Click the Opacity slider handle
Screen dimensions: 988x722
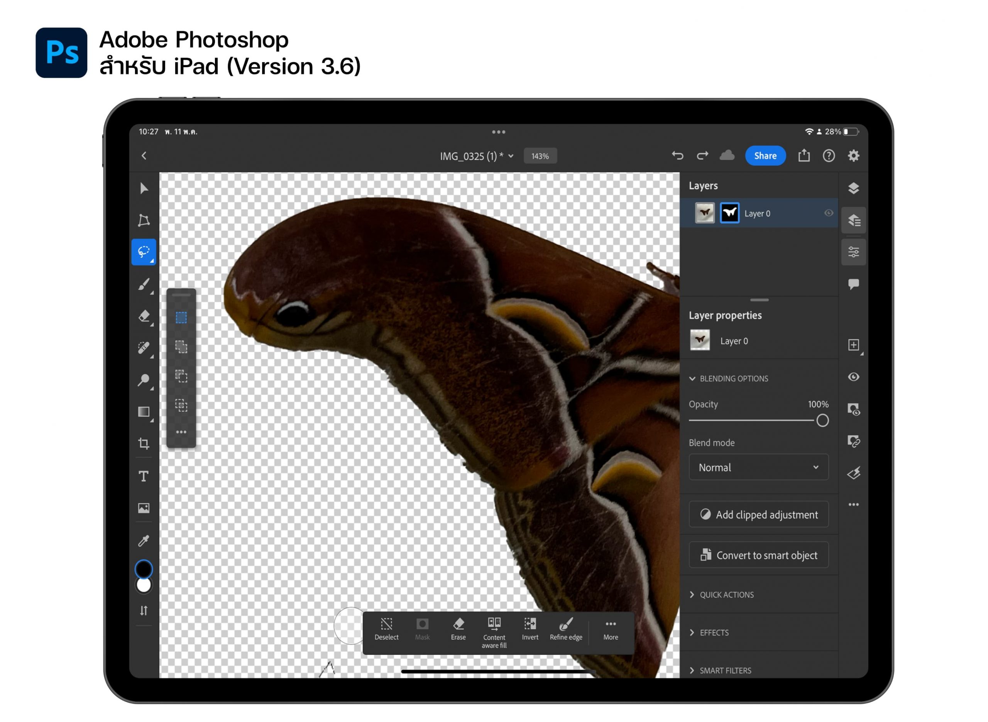pyautogui.click(x=822, y=421)
